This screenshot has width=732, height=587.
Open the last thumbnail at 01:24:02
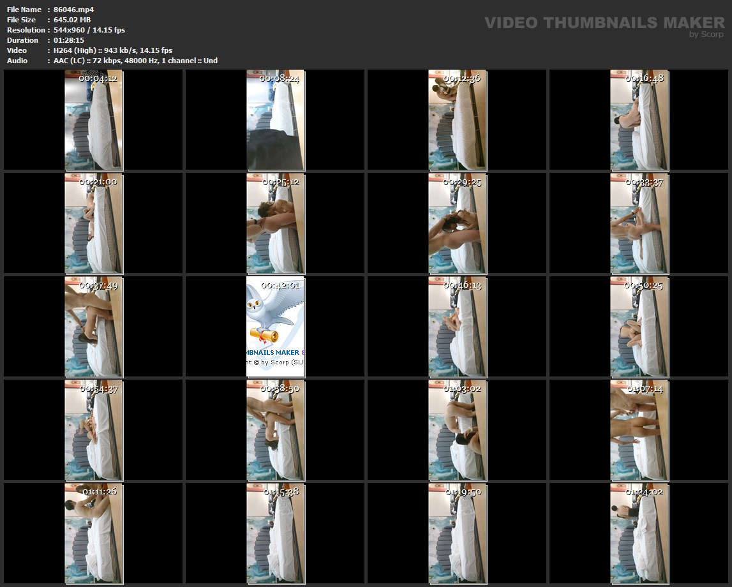tap(639, 533)
